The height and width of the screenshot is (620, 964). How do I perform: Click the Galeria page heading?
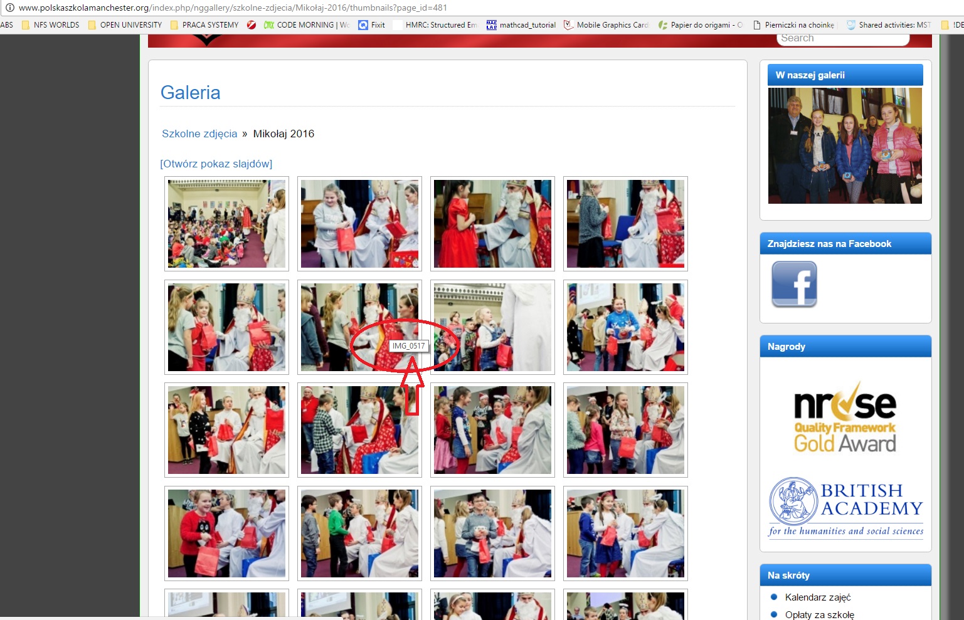191,93
